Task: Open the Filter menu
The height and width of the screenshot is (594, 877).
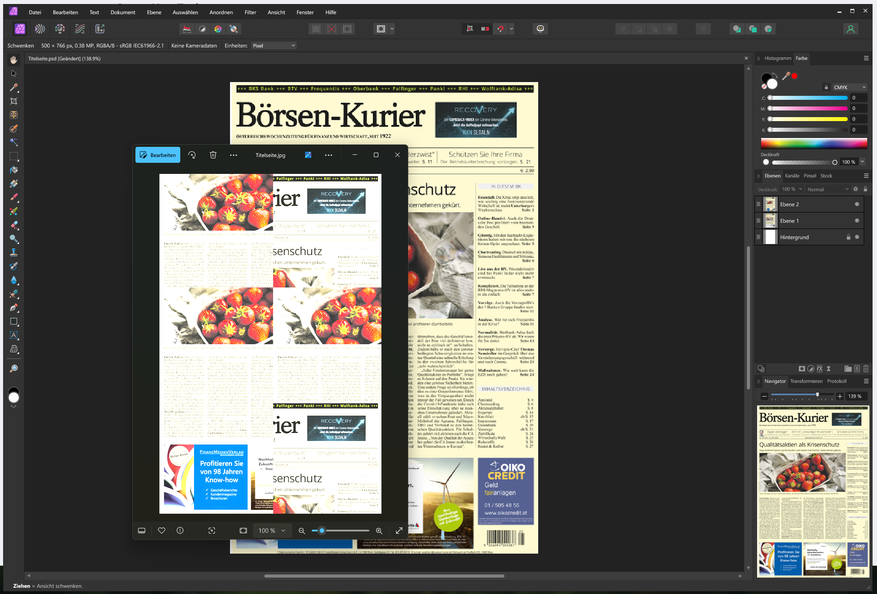Action: [x=250, y=12]
